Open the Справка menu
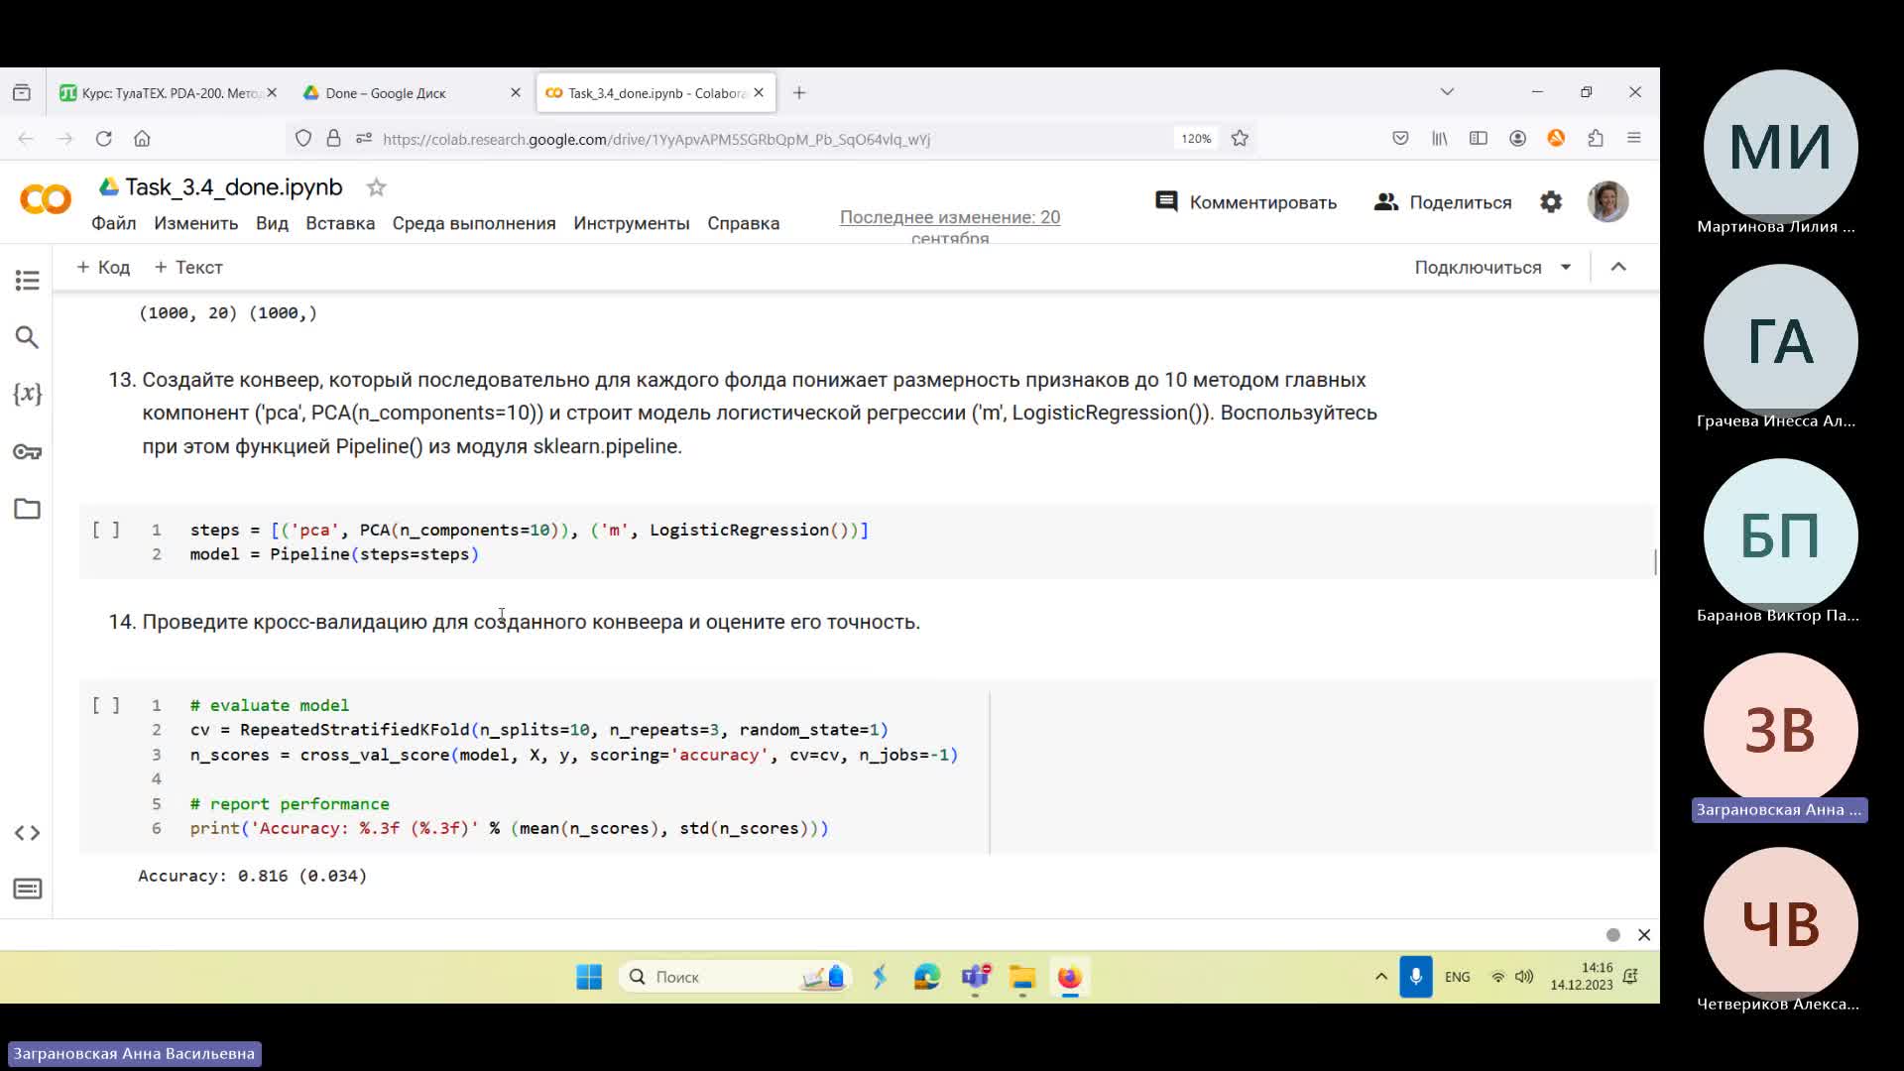The height and width of the screenshot is (1071, 1904). tap(744, 223)
